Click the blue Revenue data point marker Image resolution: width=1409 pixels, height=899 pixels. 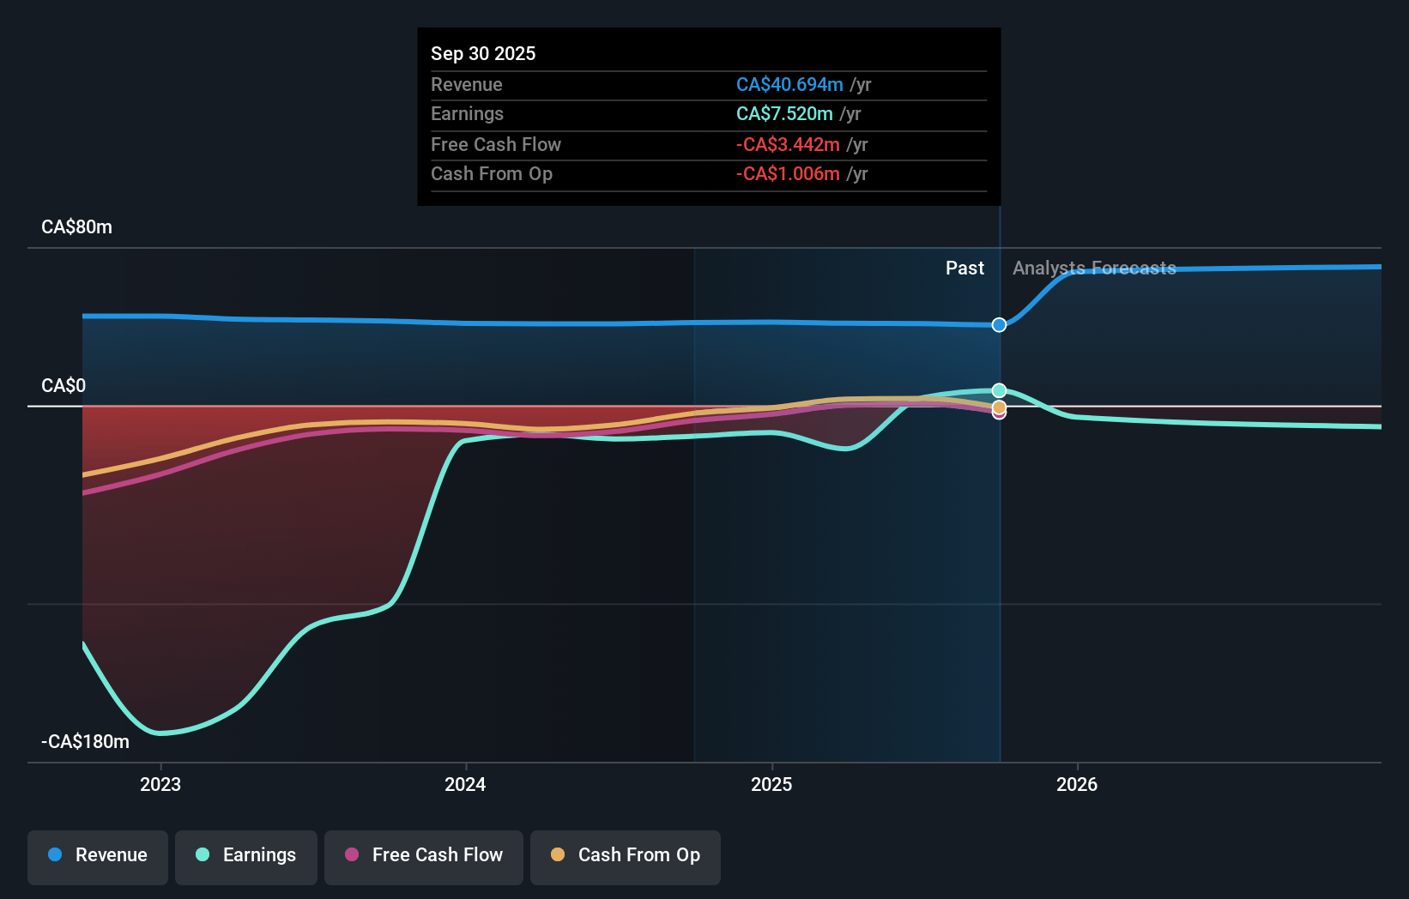999,325
